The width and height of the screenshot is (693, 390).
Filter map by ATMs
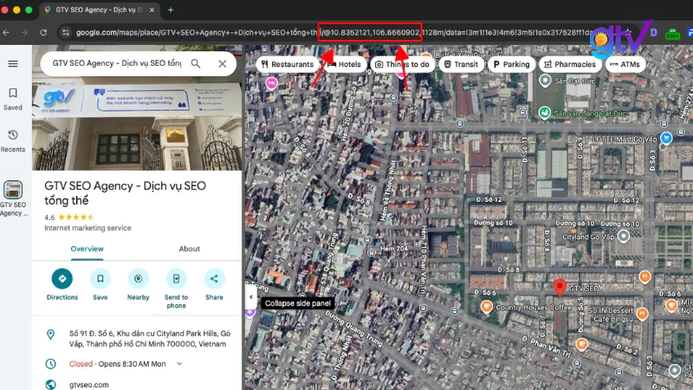625,64
